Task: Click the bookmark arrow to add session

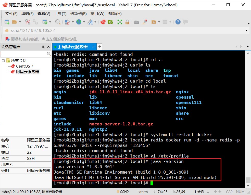Action: pos(7,39)
